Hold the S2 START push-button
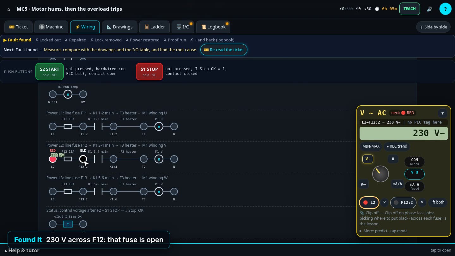This screenshot has height=256, width=455. (x=50, y=71)
